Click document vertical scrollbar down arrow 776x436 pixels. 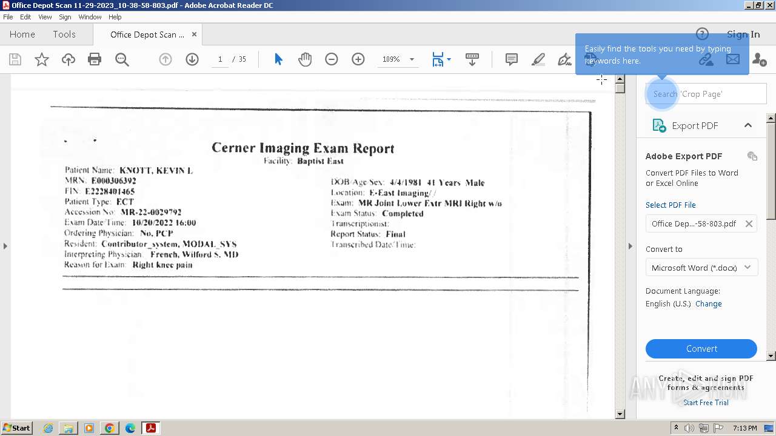[620, 414]
